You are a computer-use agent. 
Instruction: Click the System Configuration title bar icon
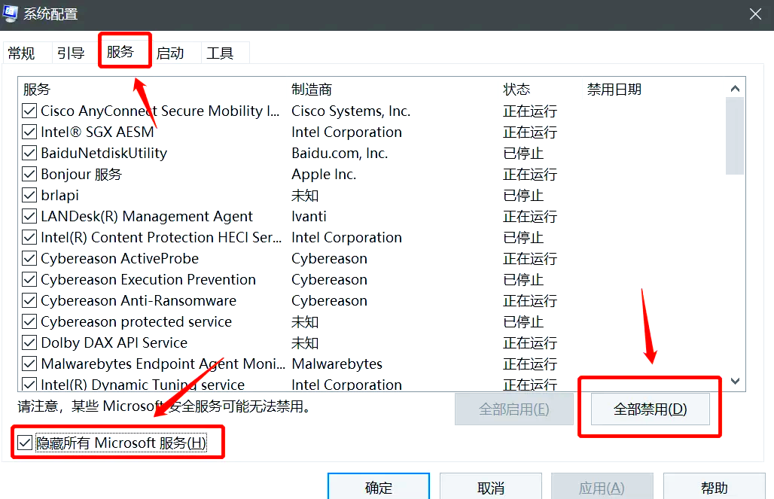tap(10, 14)
